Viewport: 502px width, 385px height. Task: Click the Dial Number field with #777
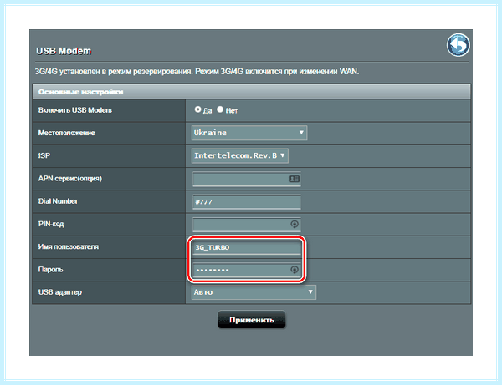tap(247, 201)
